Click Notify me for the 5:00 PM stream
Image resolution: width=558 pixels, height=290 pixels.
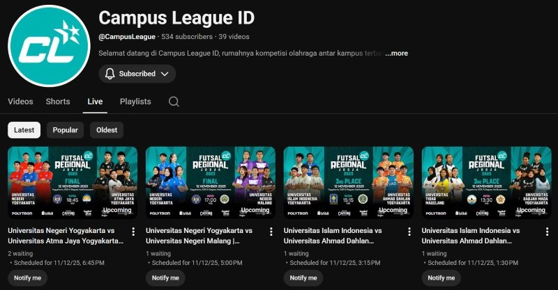165,278
